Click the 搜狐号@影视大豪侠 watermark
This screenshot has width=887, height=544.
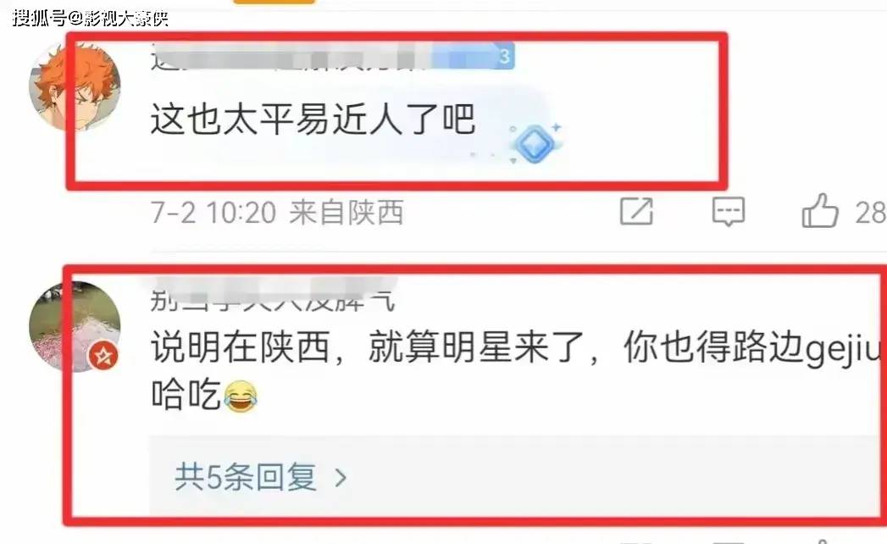coord(91,18)
